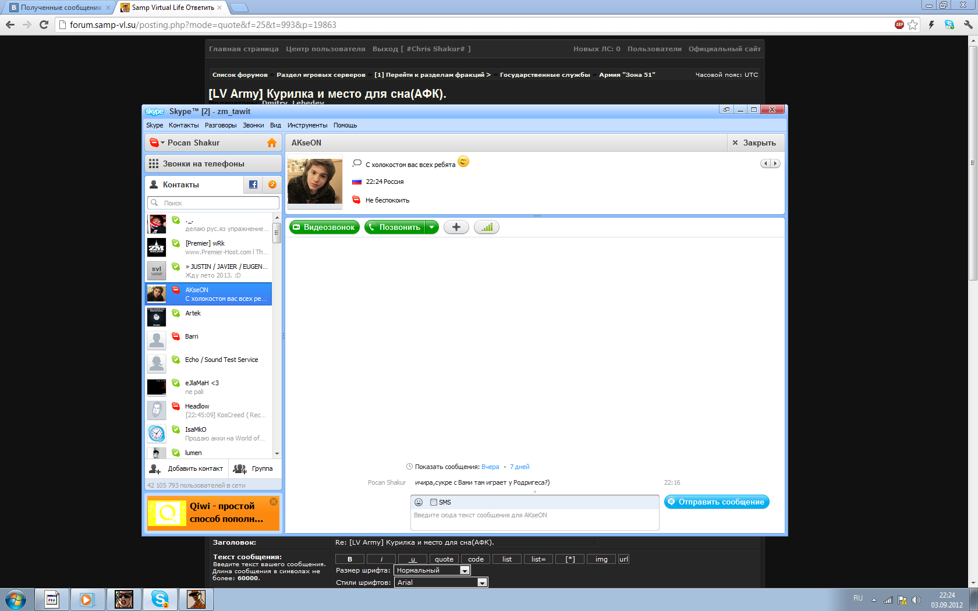Click the previous mood message arrow
Viewport: 978px width, 611px height.
766,164
